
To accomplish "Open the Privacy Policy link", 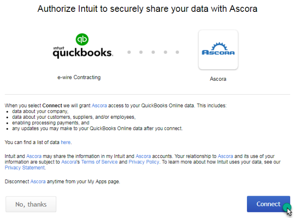I will coord(144,162).
